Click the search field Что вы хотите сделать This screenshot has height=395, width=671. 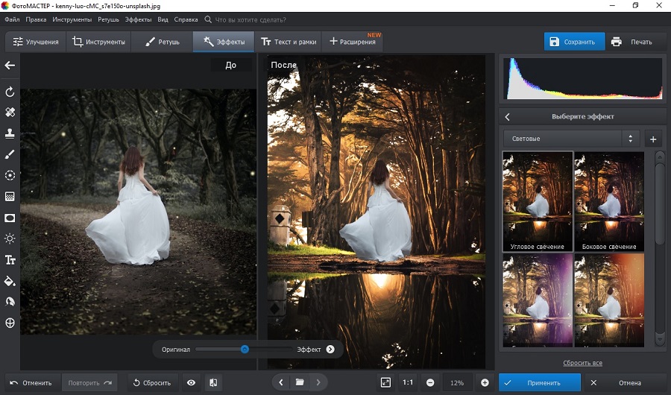250,19
